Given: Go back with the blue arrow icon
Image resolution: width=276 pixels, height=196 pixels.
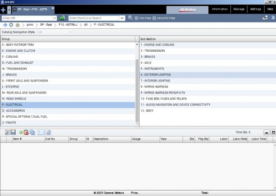Looking at the screenshot, I should tap(5, 25).
